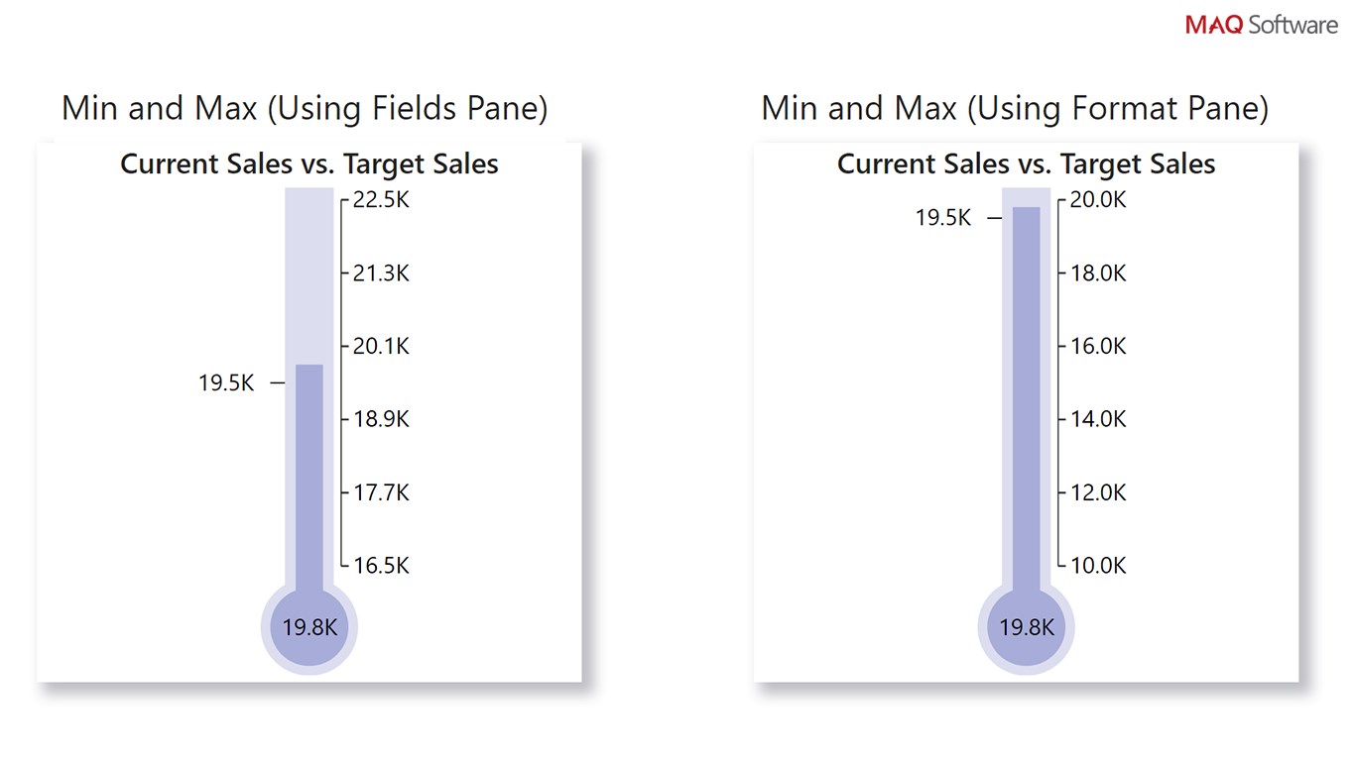Viewport: 1355px width, 761px height.
Task: Click the 14.0K axis tick label
Action: (1098, 419)
